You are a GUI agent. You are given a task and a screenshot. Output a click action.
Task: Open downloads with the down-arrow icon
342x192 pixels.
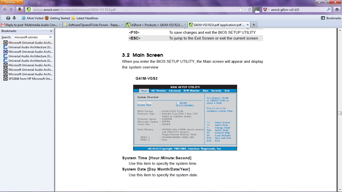[14, 18]
